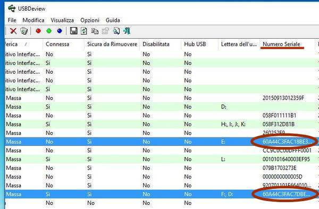This screenshot has width=319, height=209.
Task: Click the recycle bin toolbar icon
Action: pos(24,31)
